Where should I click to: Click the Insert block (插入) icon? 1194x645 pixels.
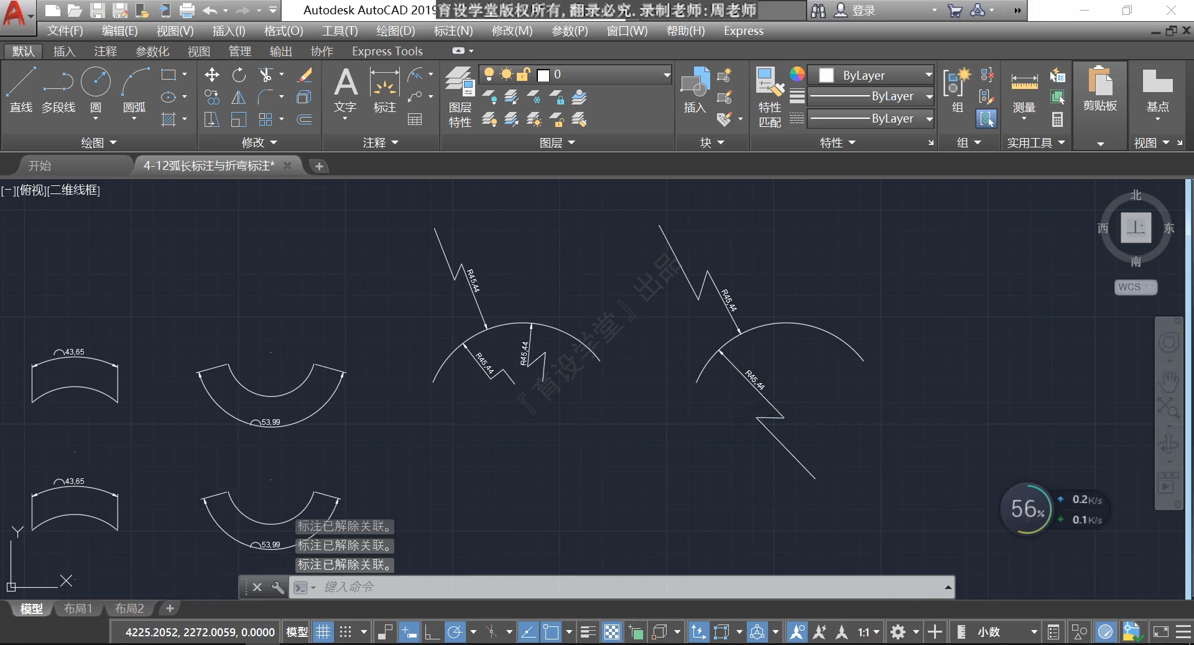695,91
